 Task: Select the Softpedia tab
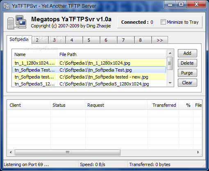(x=19, y=39)
